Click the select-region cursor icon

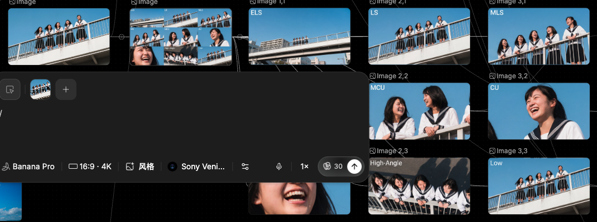[x=9, y=89]
